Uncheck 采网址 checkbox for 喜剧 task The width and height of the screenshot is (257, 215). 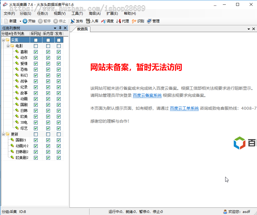point(36,52)
